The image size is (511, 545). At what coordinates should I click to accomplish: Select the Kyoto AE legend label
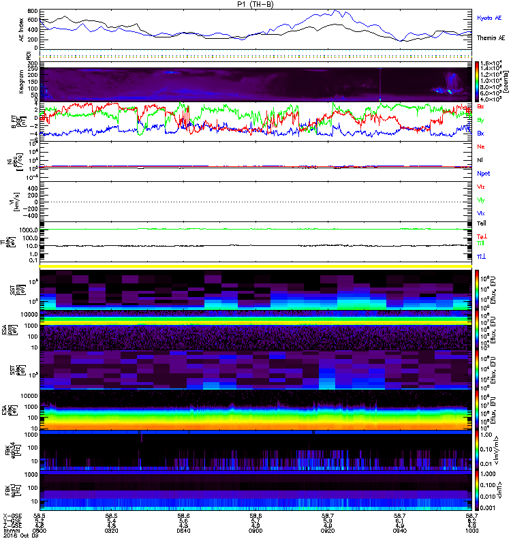point(489,18)
